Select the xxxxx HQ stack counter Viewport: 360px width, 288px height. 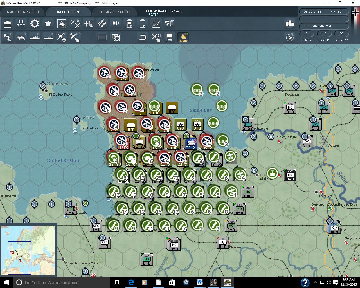[x=174, y=244]
